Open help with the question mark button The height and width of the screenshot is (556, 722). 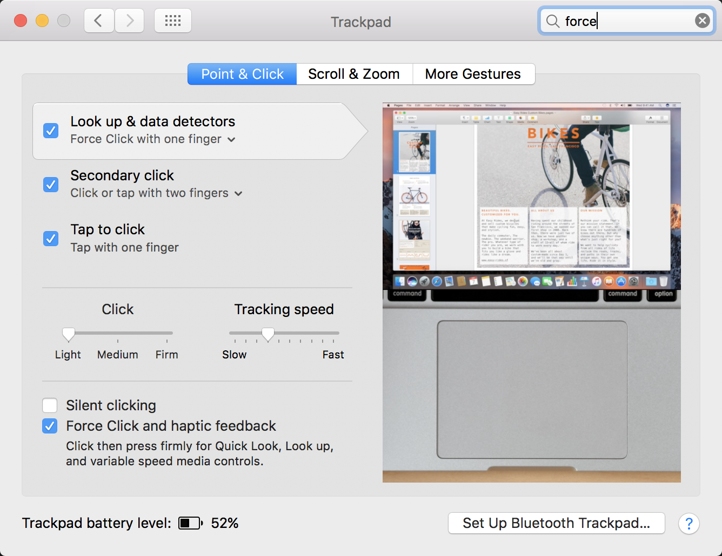(688, 523)
